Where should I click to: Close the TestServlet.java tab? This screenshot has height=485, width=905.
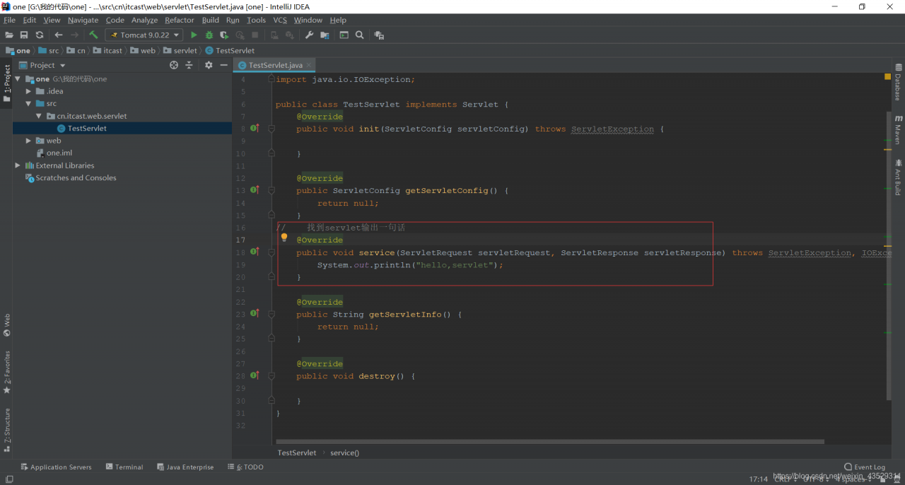click(x=309, y=65)
